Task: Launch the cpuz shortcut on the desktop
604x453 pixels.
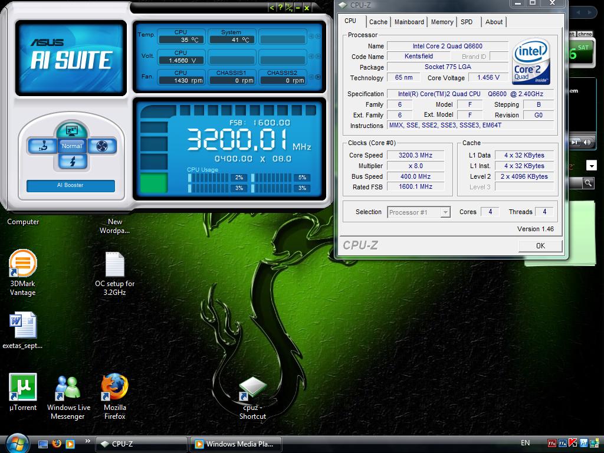Action: coord(252,388)
